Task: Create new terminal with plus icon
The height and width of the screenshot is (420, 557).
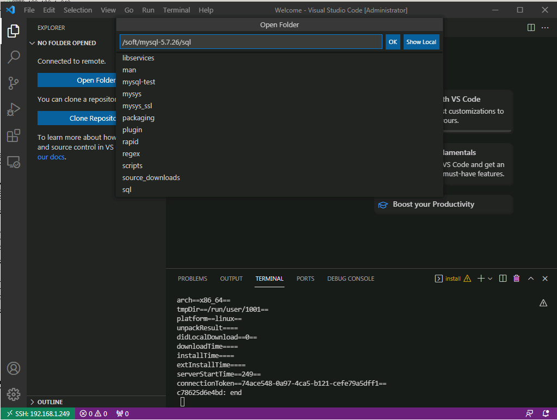Action: tap(481, 279)
